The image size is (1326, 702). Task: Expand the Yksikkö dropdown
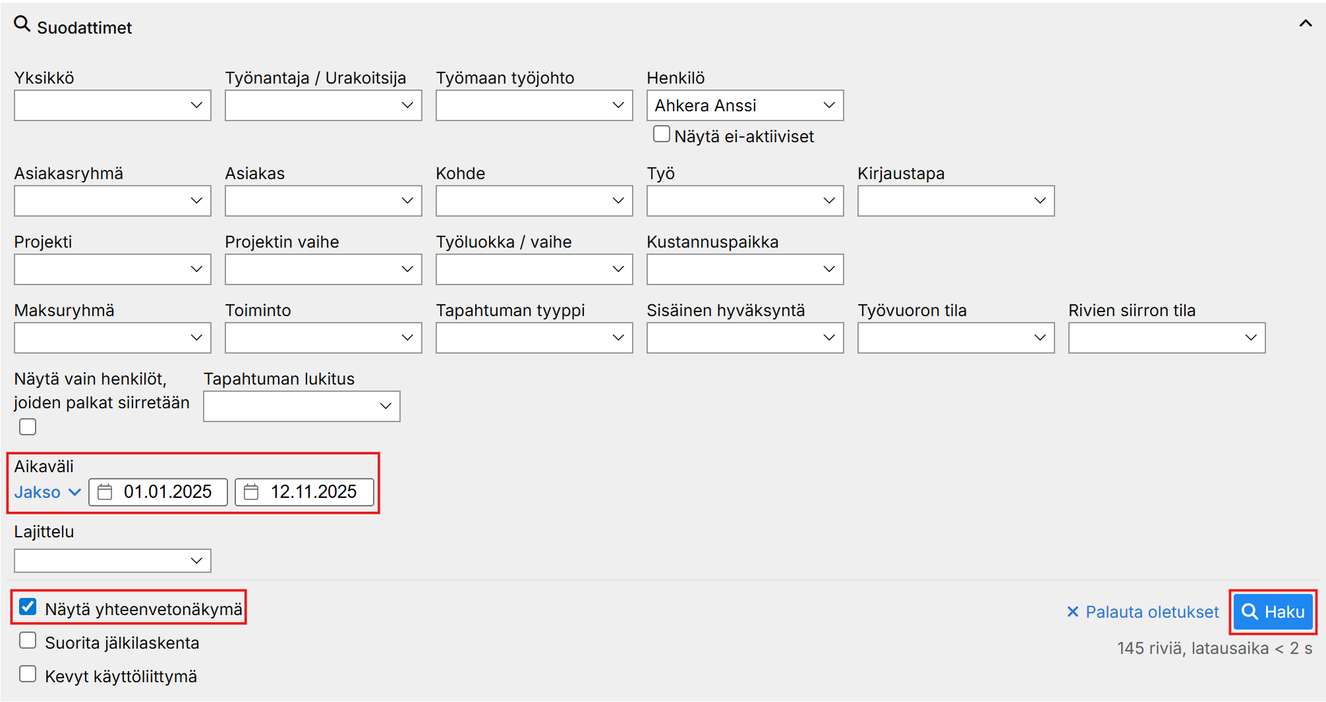(x=112, y=105)
